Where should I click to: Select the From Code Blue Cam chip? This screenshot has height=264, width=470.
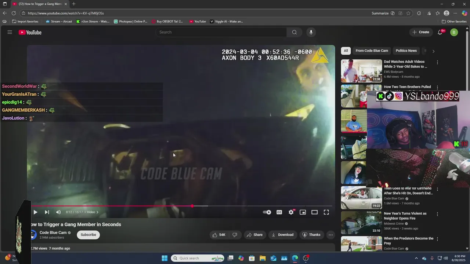point(372,51)
